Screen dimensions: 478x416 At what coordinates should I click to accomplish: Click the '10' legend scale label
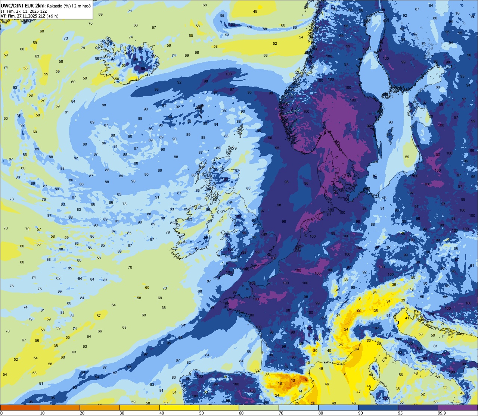pos(42,413)
